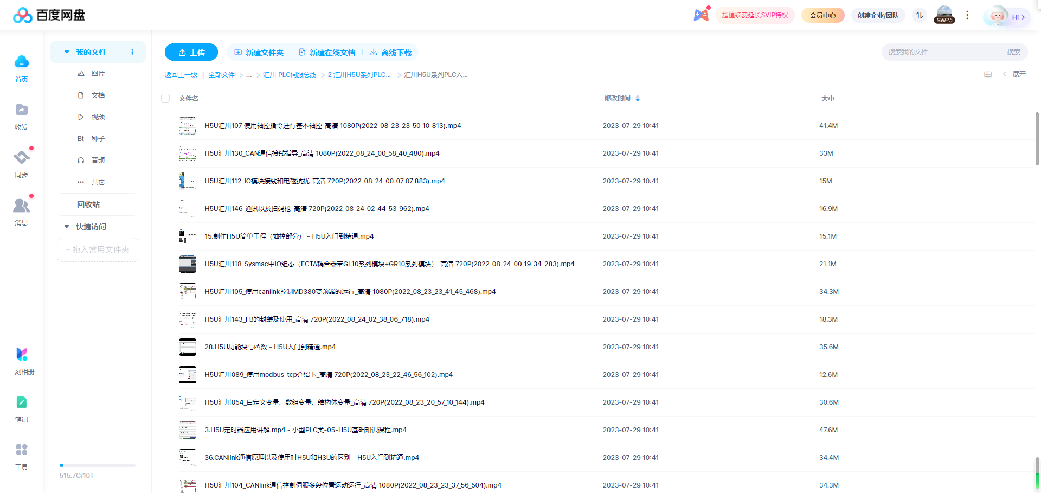Toggle the select-all files checkbox
Viewport: 1041px width, 493px height.
pyautogui.click(x=165, y=98)
